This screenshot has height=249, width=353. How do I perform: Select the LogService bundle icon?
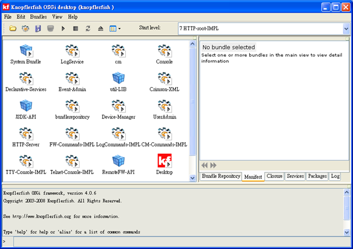tap(72, 50)
